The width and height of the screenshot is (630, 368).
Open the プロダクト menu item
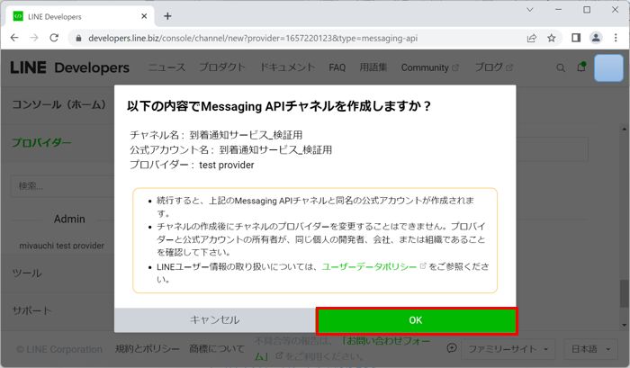tap(222, 67)
